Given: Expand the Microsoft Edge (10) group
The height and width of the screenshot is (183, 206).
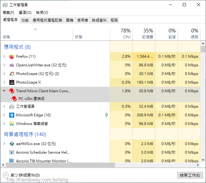Looking at the screenshot, I should [x=4, y=115].
